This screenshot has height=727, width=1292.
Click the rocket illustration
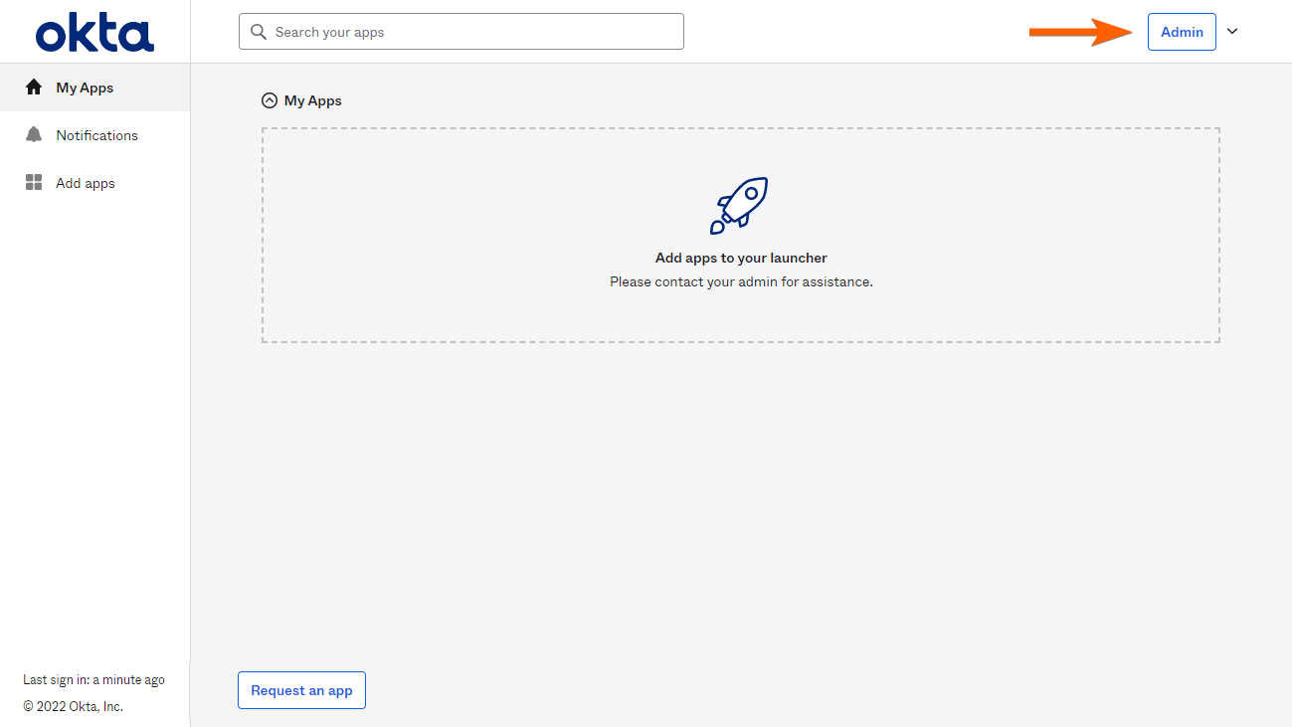[x=740, y=205]
